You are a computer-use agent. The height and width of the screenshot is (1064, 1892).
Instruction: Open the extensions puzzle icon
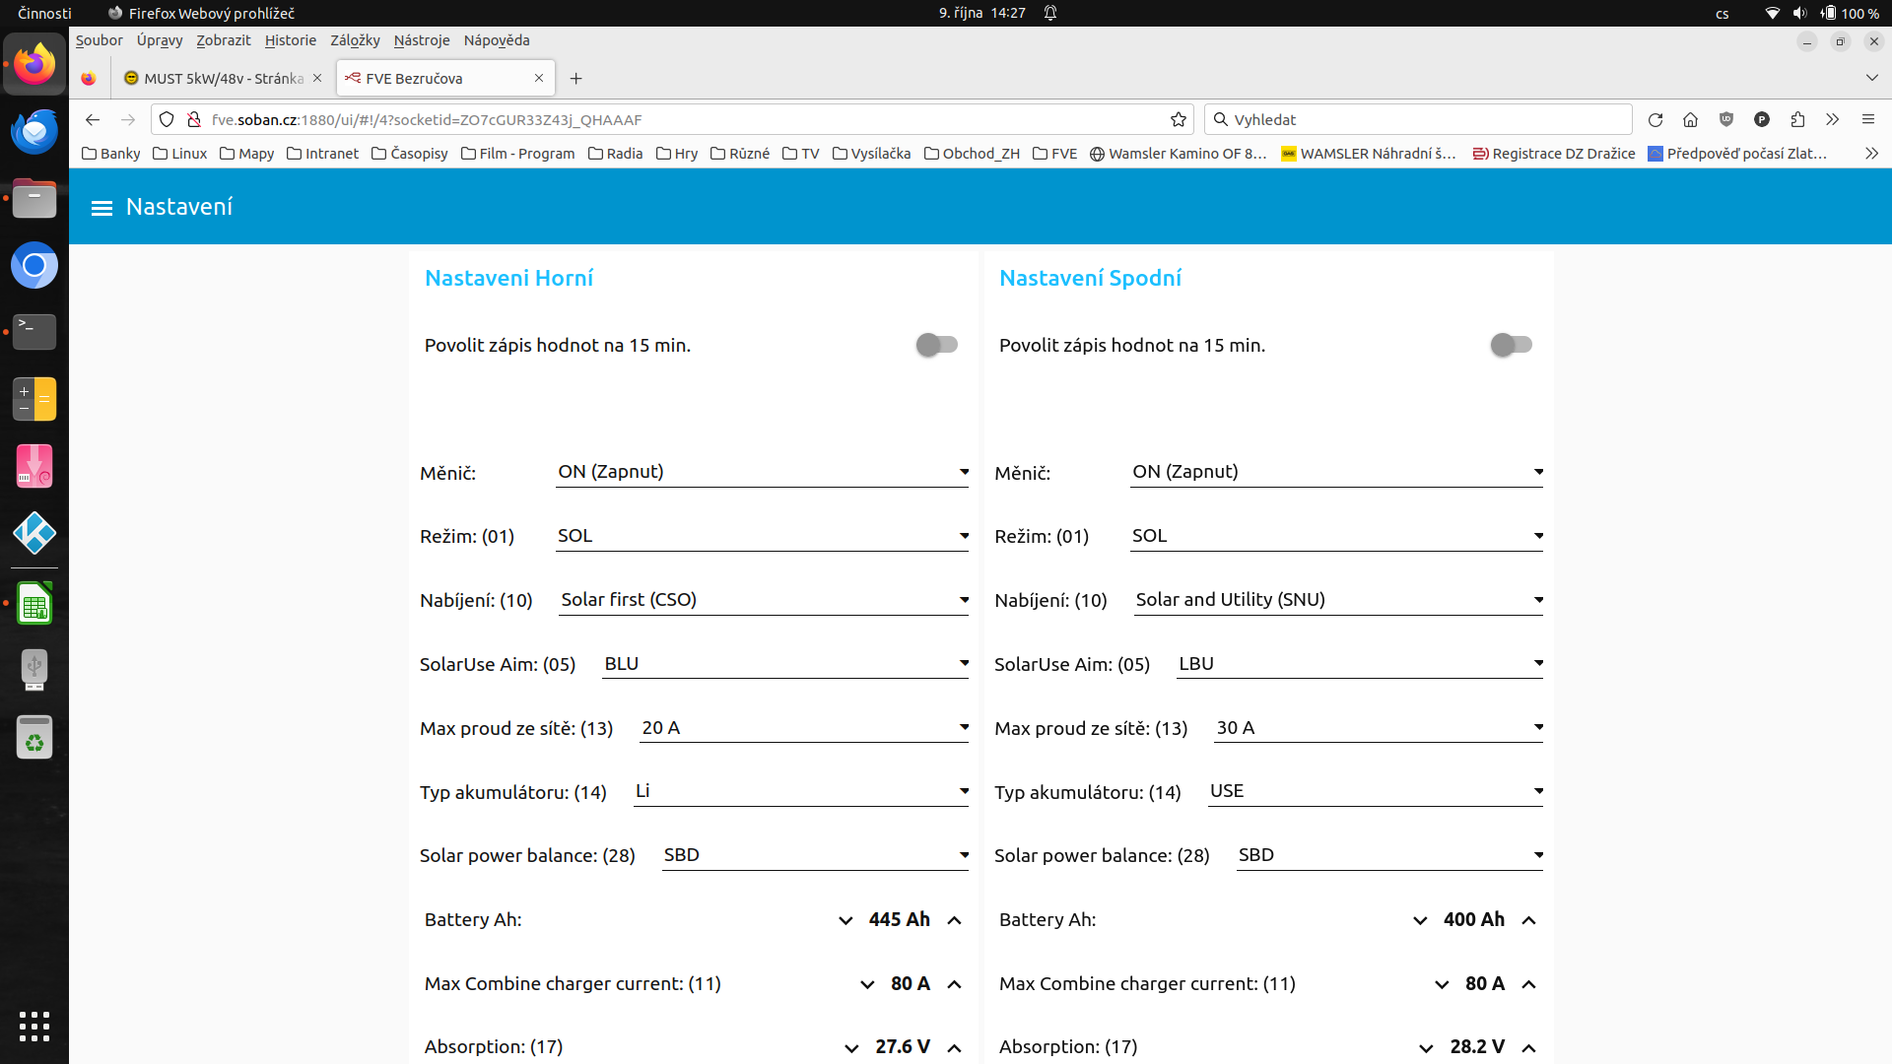point(1797,120)
